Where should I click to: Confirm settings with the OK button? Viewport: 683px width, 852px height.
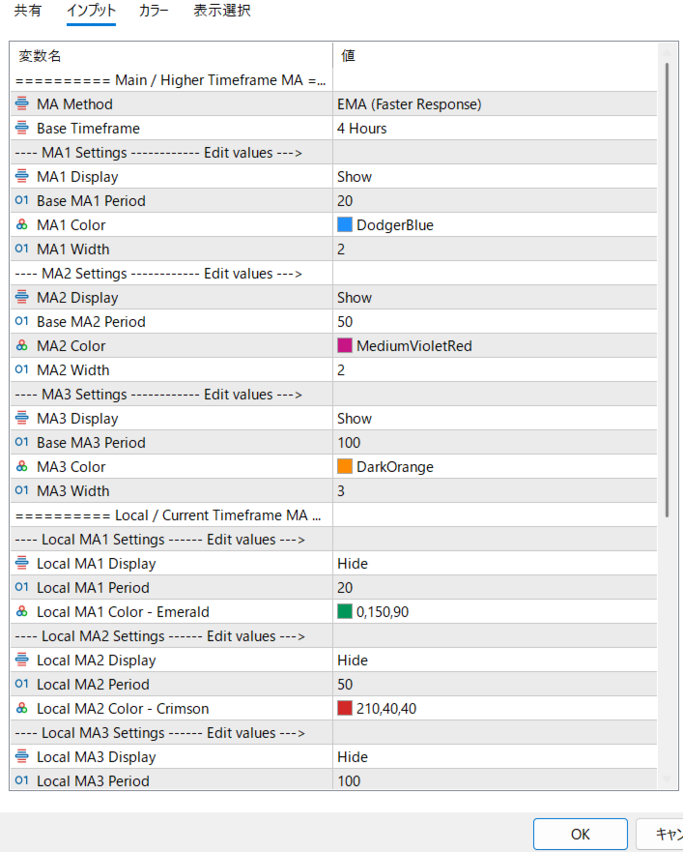click(x=580, y=834)
